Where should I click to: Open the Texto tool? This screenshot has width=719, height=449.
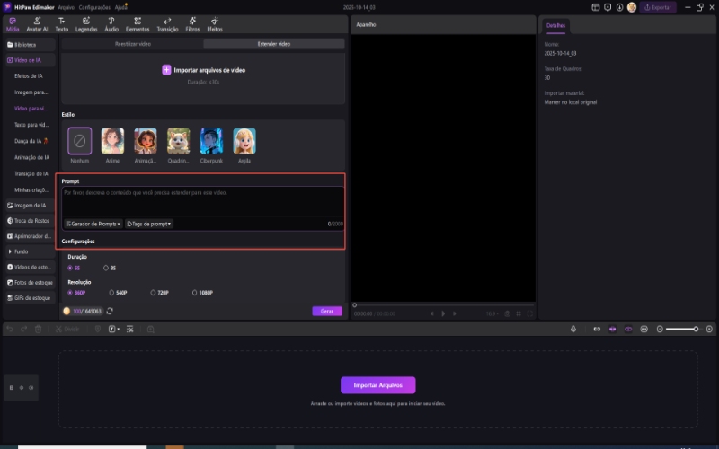click(x=61, y=24)
